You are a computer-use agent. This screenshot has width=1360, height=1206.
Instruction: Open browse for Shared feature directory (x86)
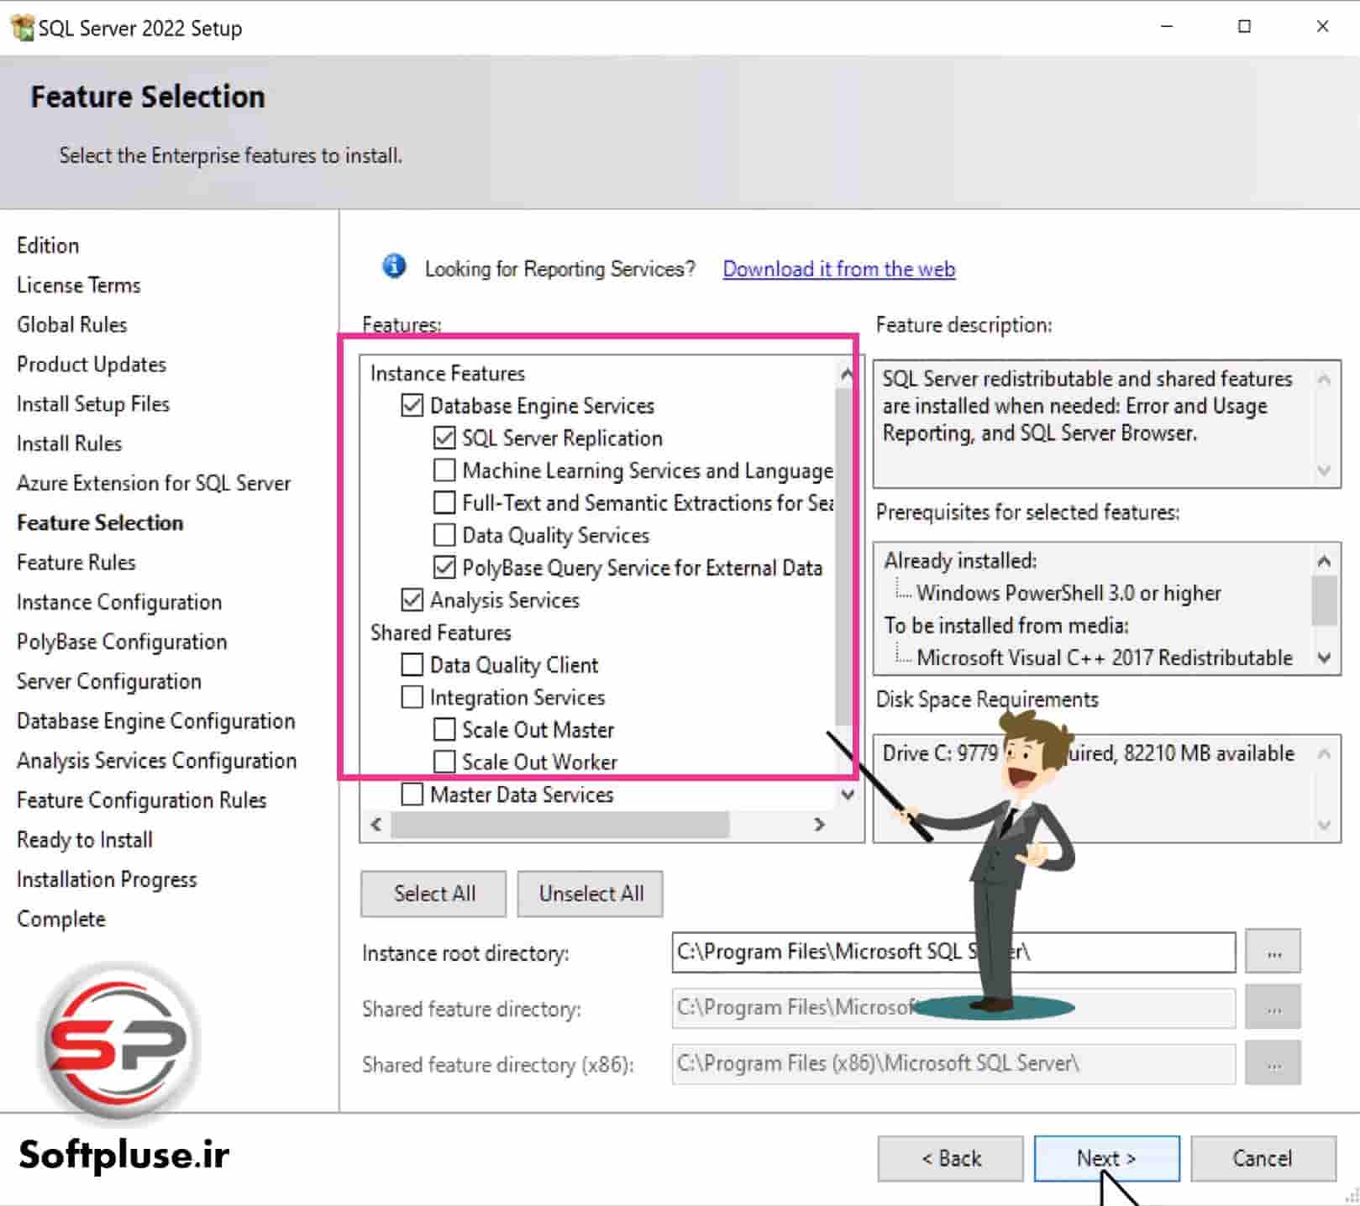[x=1273, y=1063]
